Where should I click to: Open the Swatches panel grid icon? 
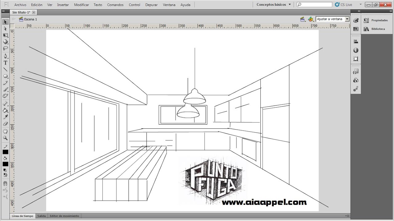point(356,29)
